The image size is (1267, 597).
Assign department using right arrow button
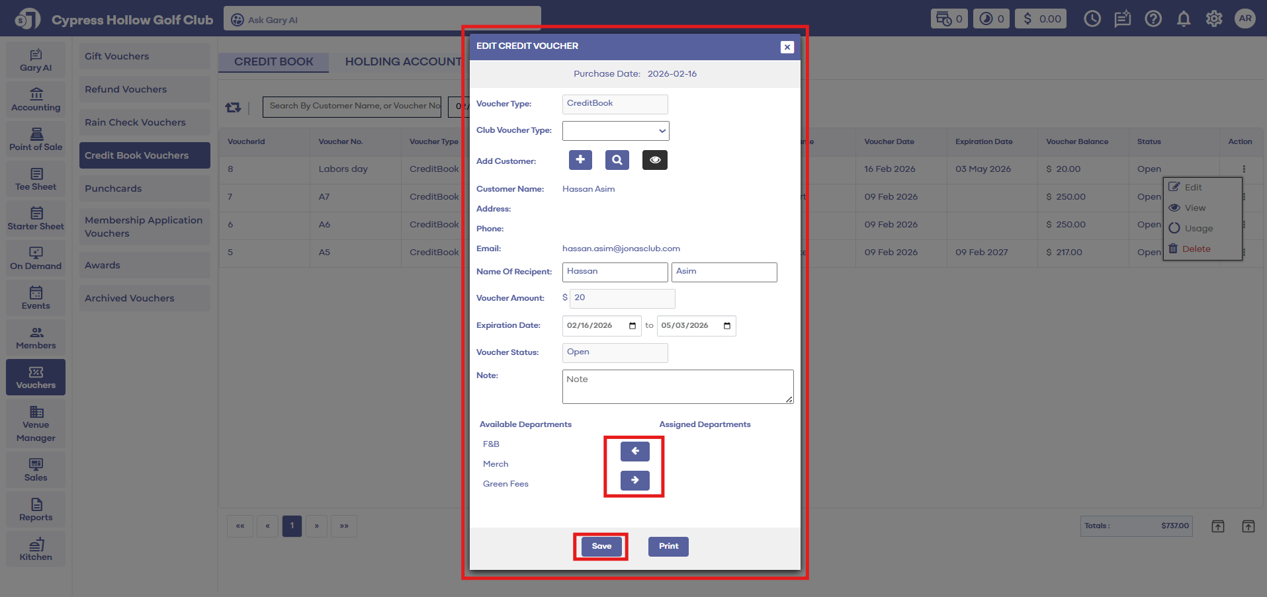coord(634,481)
